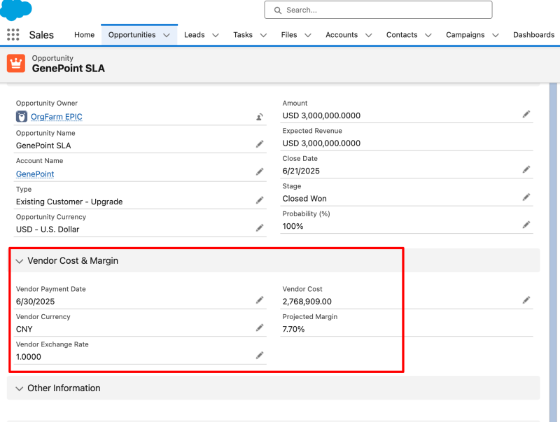Edit Probability (%) pencil icon
This screenshot has width=560, height=422.
click(526, 225)
